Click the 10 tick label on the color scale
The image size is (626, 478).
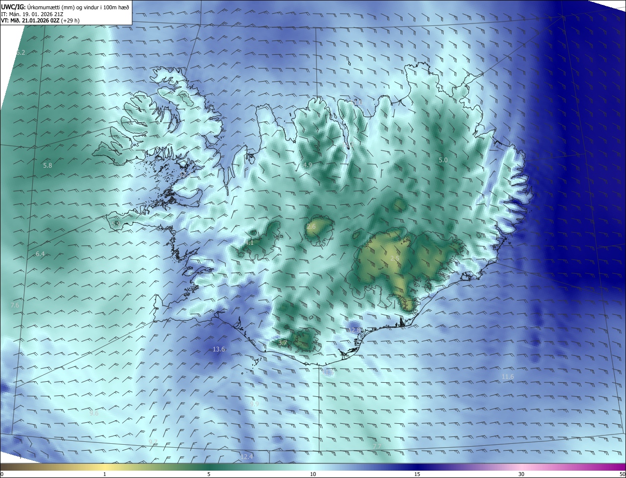click(313, 474)
